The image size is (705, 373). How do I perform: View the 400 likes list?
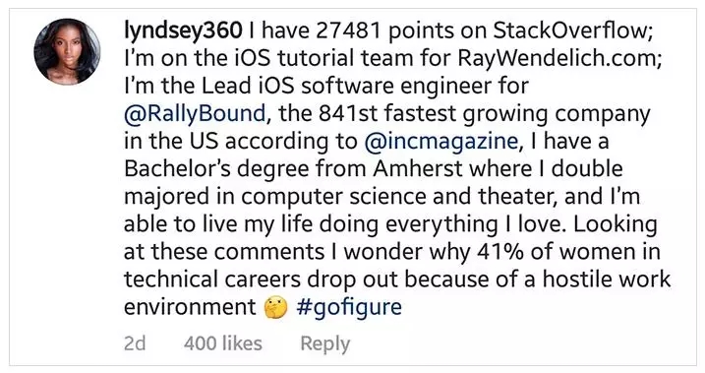coord(223,343)
